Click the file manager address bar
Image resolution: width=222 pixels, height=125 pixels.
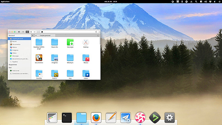pyautogui.click(x=69, y=32)
